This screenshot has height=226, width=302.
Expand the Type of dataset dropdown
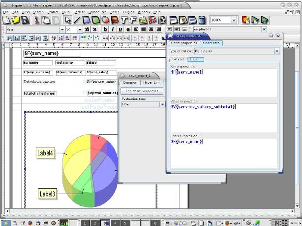point(276,51)
